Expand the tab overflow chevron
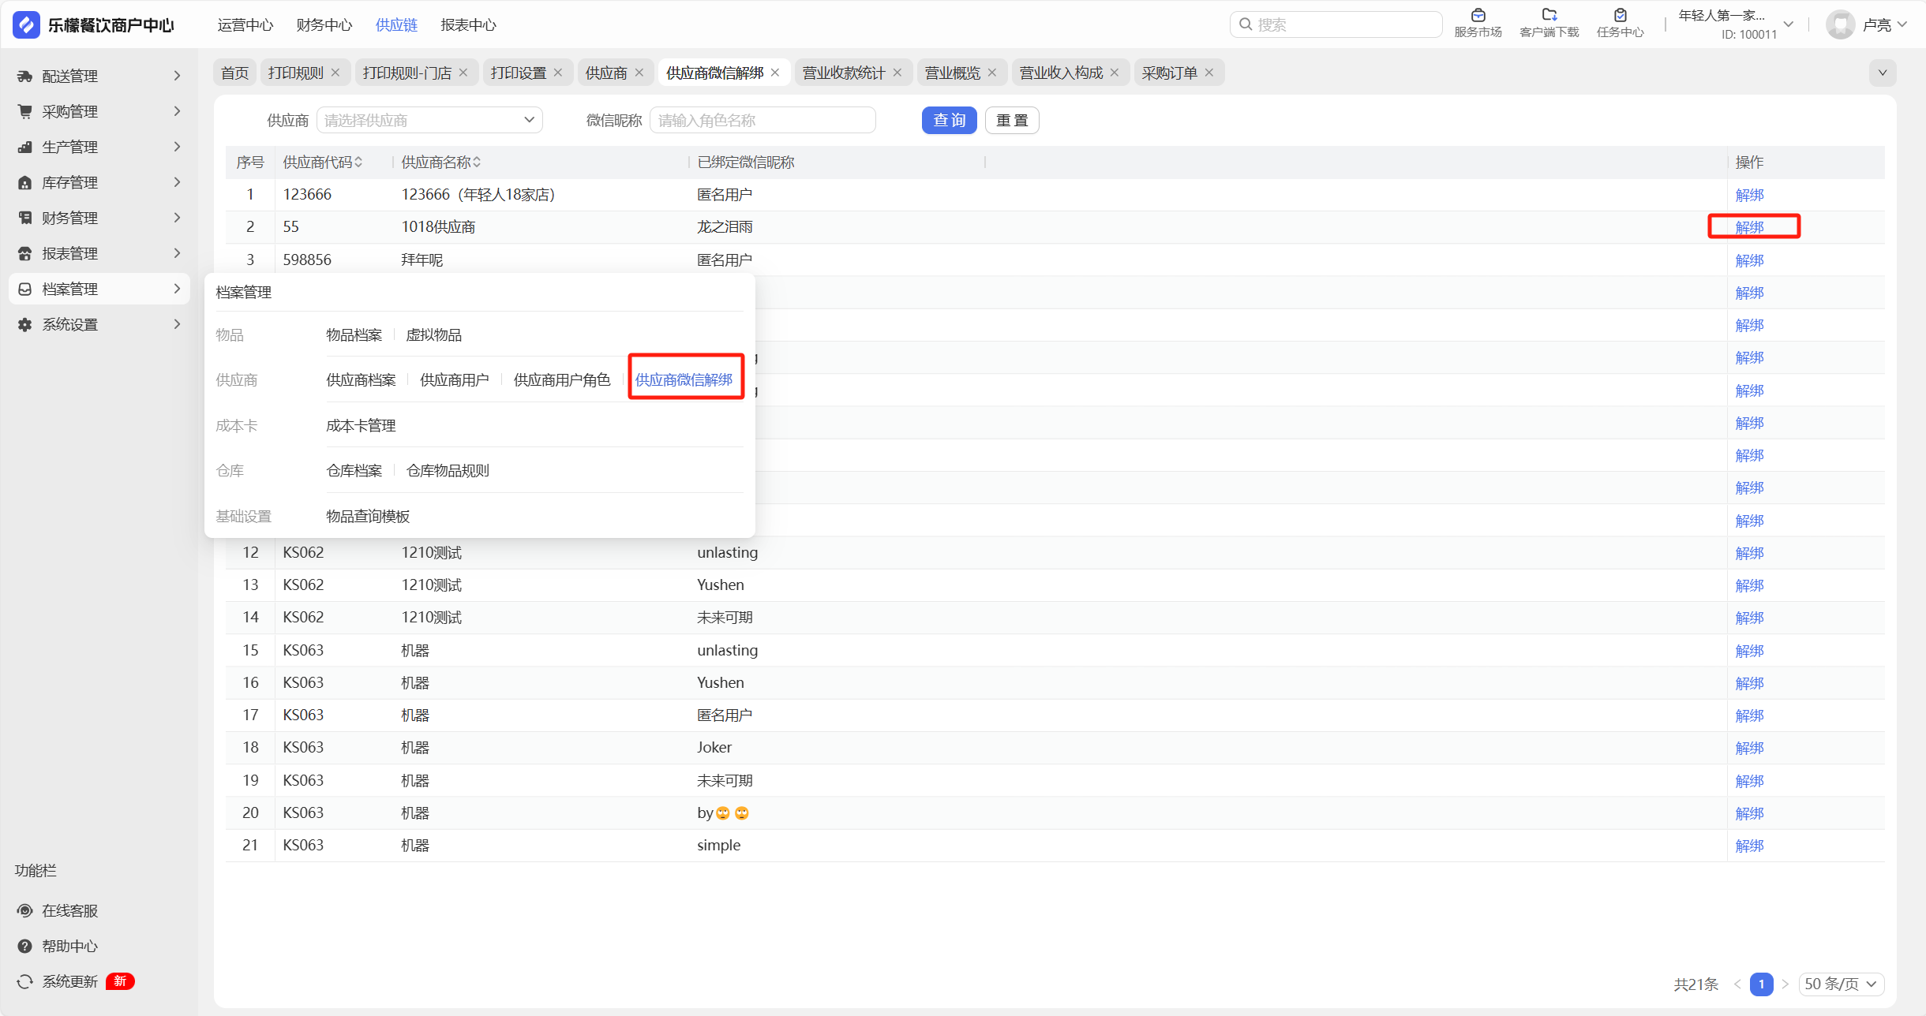 [1883, 73]
